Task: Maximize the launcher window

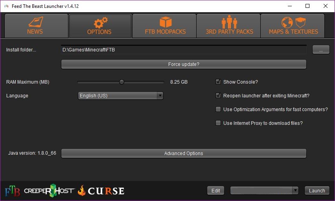Action: (x=307, y=6)
